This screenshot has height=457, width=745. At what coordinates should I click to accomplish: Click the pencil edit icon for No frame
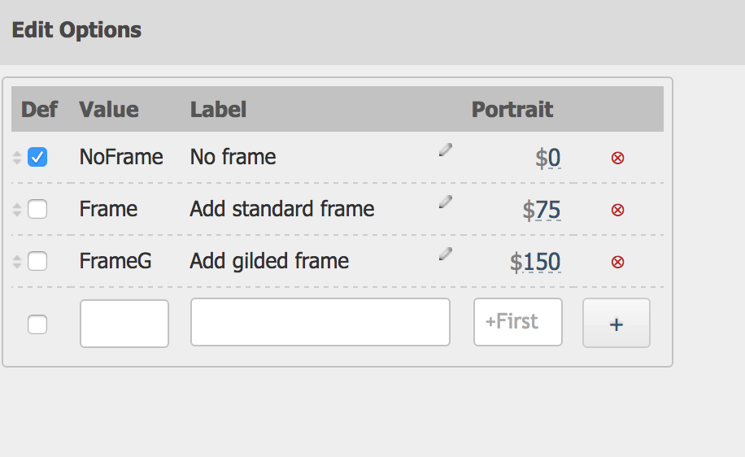click(445, 150)
